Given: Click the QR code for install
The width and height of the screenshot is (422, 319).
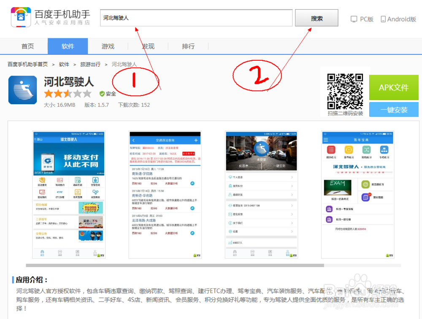Looking at the screenshot, I should click(x=345, y=91).
